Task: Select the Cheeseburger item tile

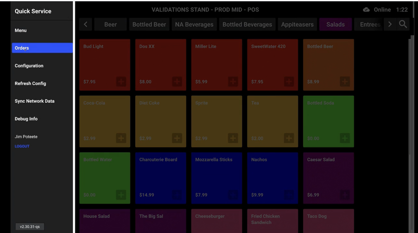Action: (x=217, y=221)
